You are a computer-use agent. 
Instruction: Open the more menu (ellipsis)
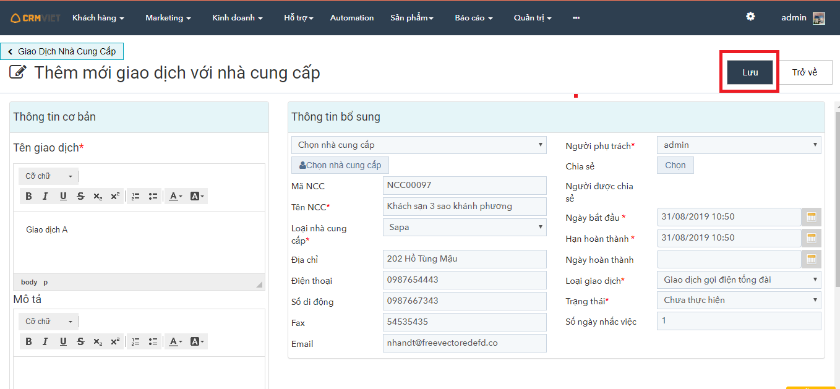pyautogui.click(x=576, y=18)
